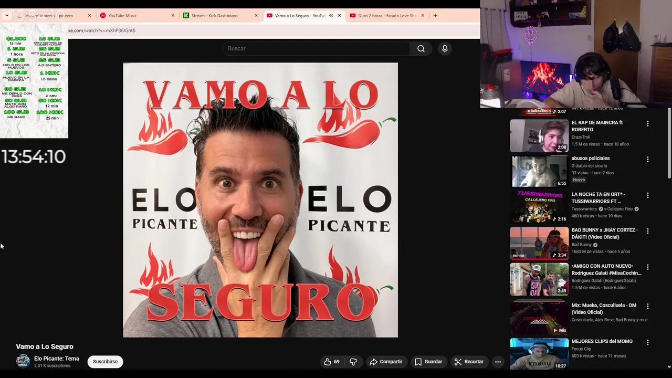Open MEJORES CLIPS del MOMO thumbnail
Screen dimensions: 672x378
539,354
